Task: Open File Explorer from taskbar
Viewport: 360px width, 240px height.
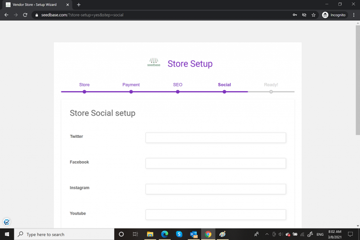Action: (x=150, y=234)
